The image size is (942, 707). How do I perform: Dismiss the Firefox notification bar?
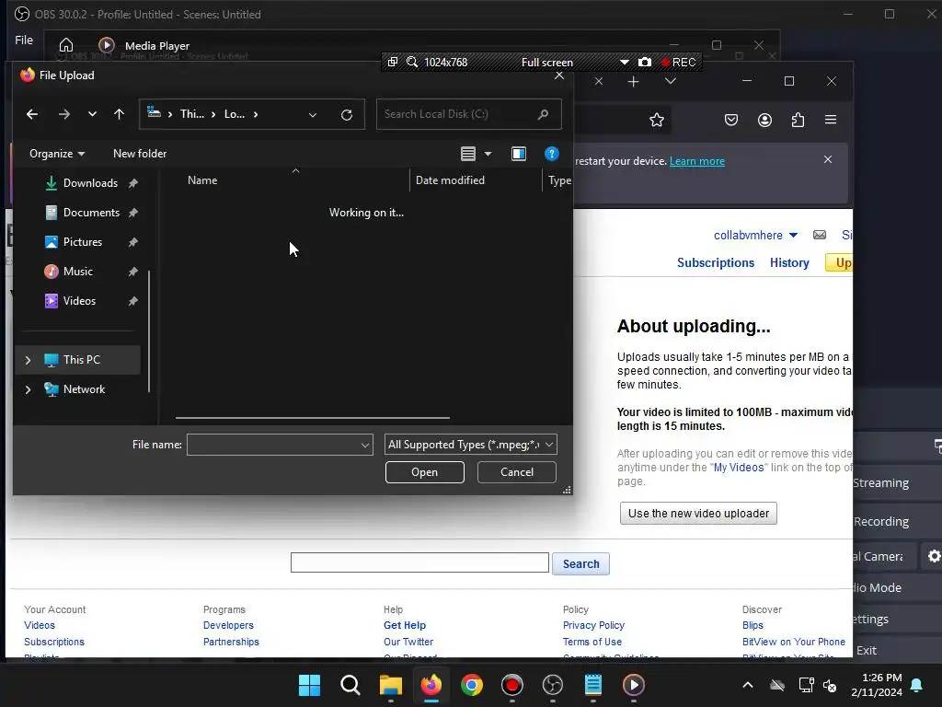click(x=828, y=159)
